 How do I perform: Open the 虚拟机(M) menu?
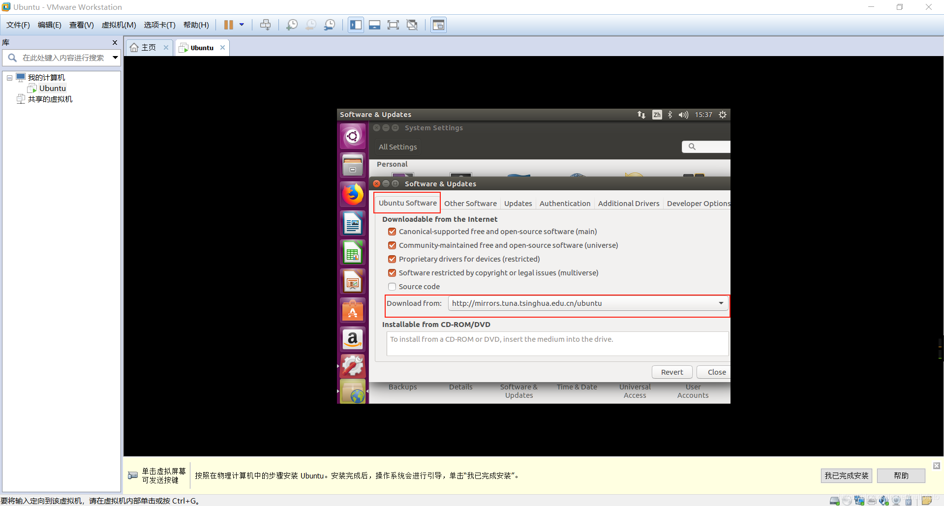click(119, 25)
